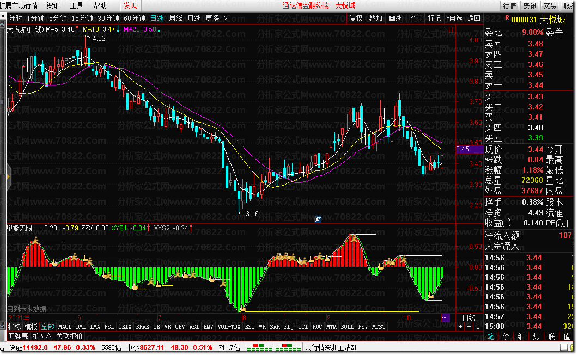Select the 全部 all-indicators tab
The height and width of the screenshot is (355, 578).
coord(47,327)
